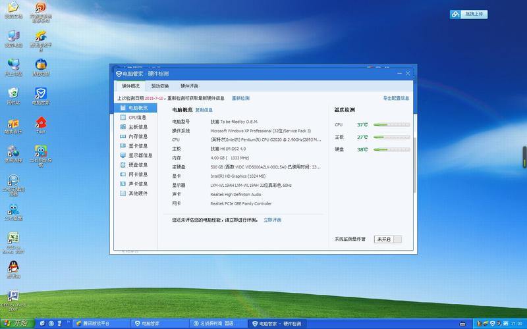Click the Realtek High Definition Audio text
Viewport: 527px width, 329px height.
236,194
